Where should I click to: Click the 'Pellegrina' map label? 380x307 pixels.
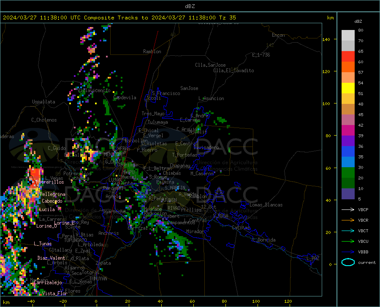click(x=53, y=194)
